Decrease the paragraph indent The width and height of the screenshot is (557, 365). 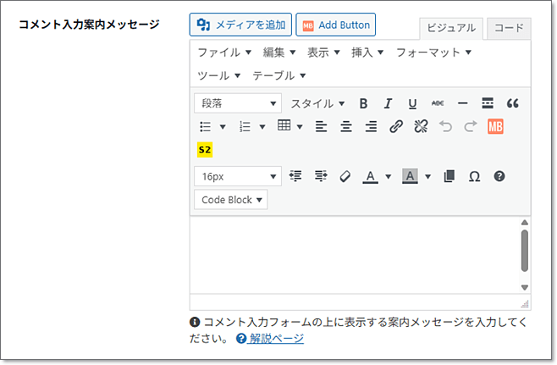tap(295, 176)
